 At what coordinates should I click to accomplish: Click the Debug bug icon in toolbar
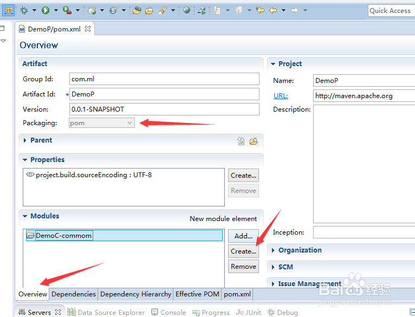tap(24, 10)
